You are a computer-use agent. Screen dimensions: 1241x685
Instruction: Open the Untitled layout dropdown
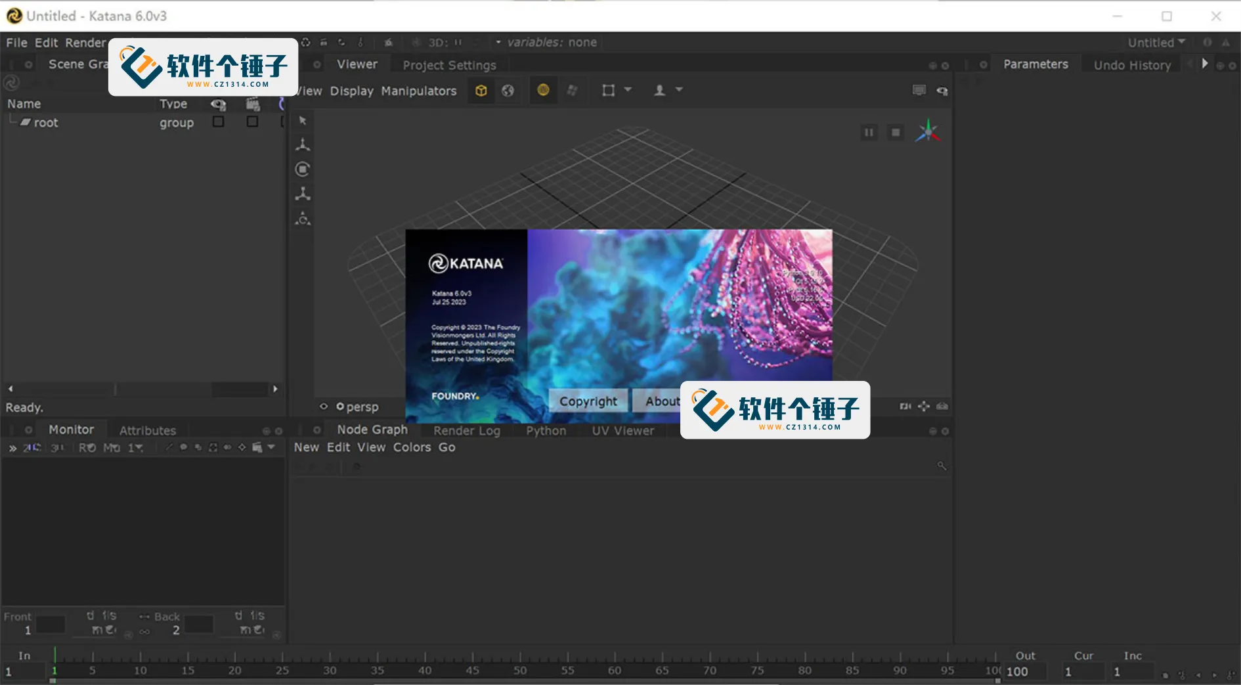coord(1156,42)
